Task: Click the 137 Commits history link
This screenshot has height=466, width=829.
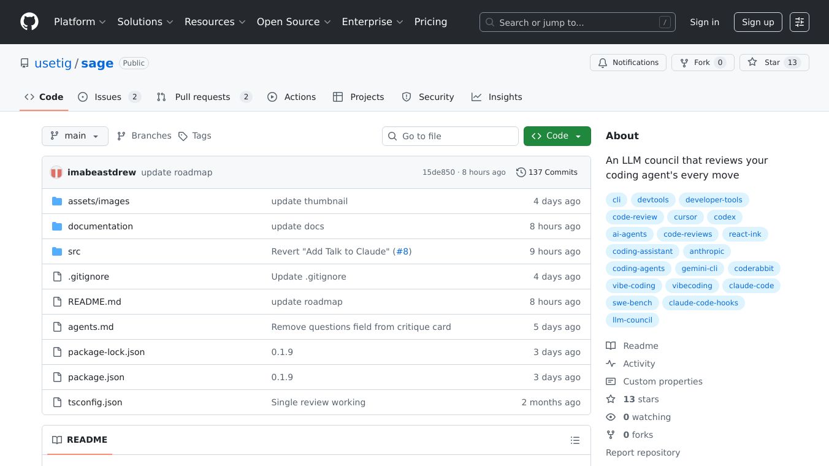Action: pos(547,172)
